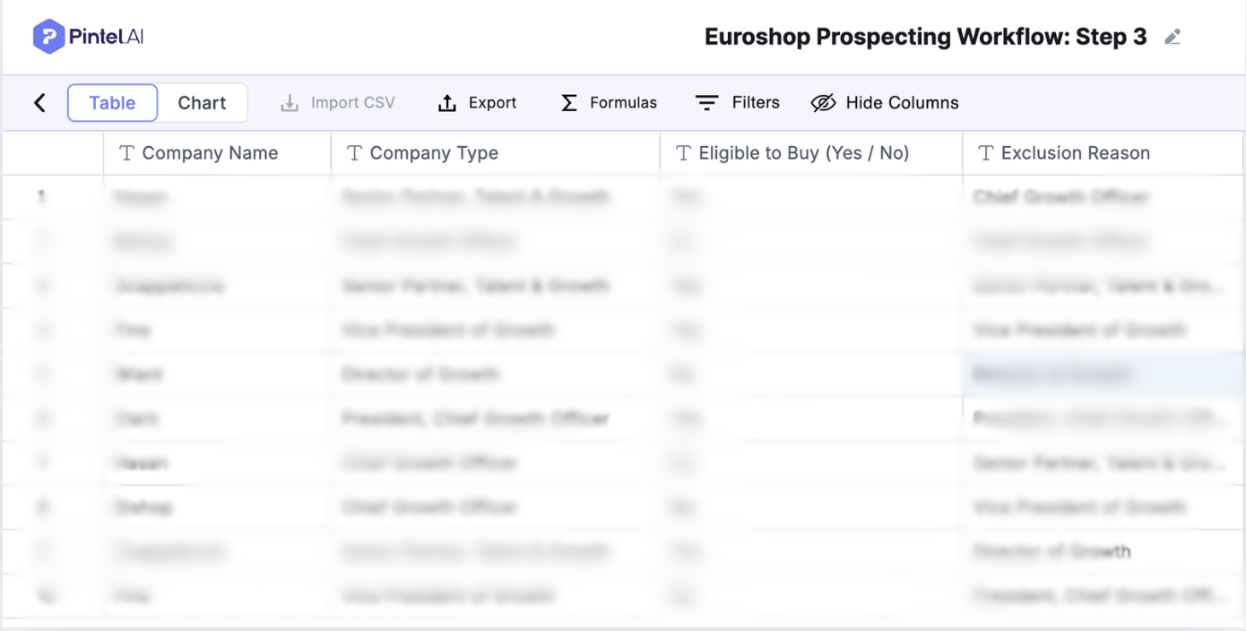Click the Export button label
This screenshot has width=1246, height=631.
pos(492,103)
